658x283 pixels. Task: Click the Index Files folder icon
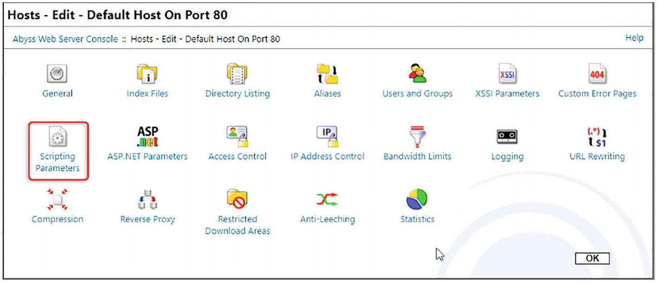pyautogui.click(x=147, y=74)
